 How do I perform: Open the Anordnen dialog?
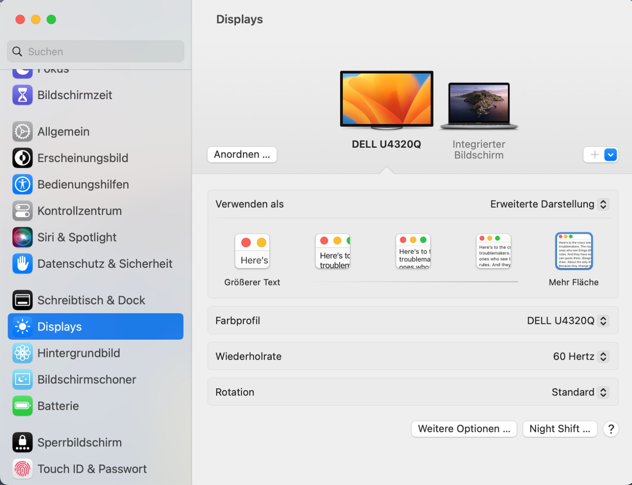click(x=242, y=154)
